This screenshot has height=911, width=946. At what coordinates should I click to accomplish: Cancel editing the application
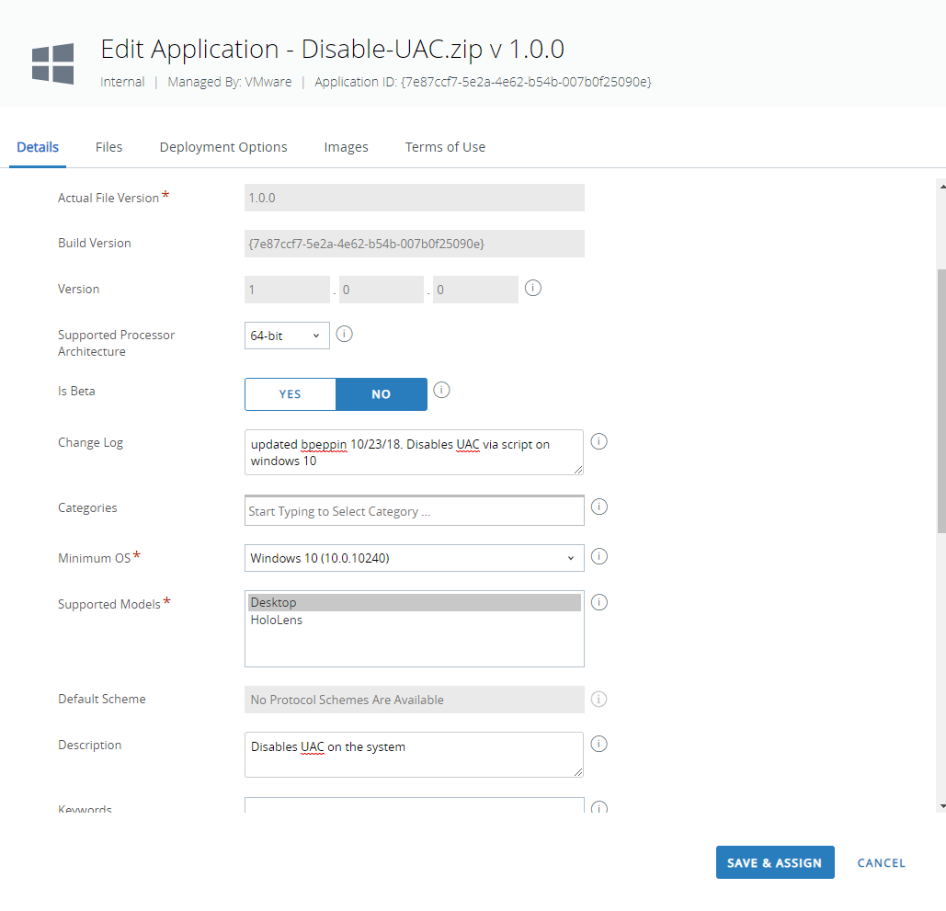[881, 863]
